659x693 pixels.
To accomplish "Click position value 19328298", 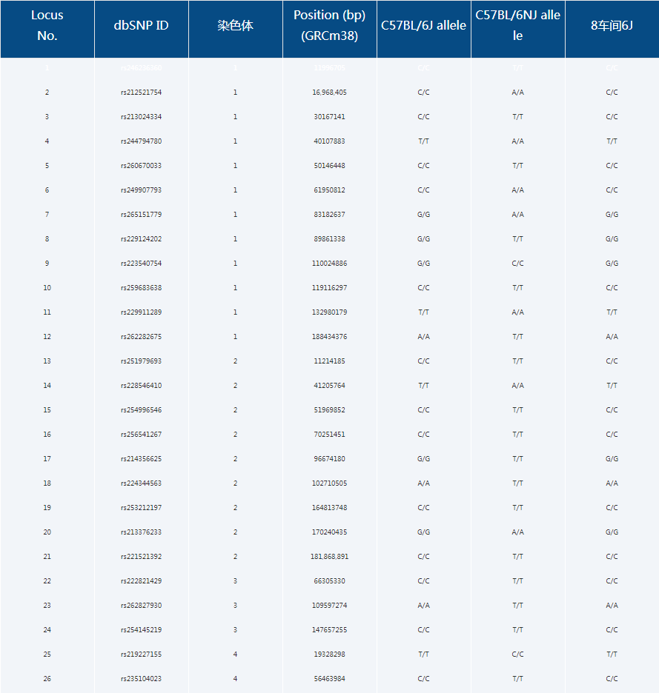I will coord(329,654).
